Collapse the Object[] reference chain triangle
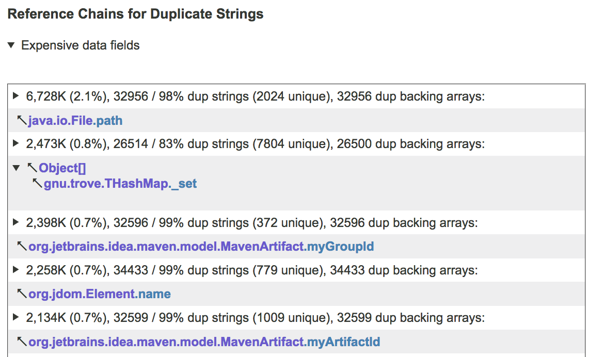 tap(16, 168)
